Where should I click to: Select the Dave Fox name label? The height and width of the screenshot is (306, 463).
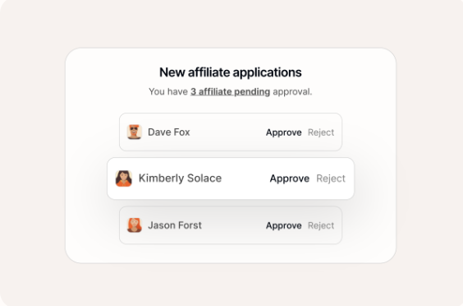tap(169, 132)
